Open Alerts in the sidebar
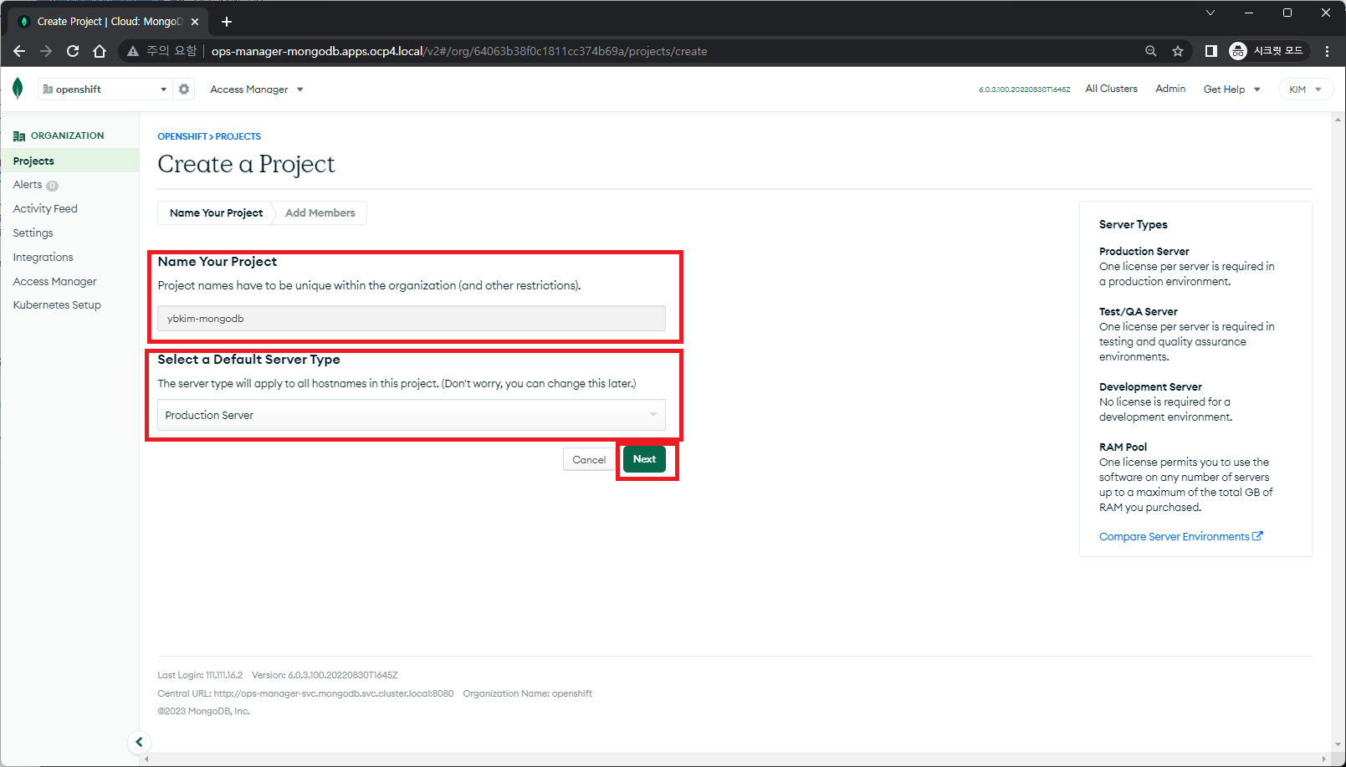The width and height of the screenshot is (1346, 767). pos(28,185)
